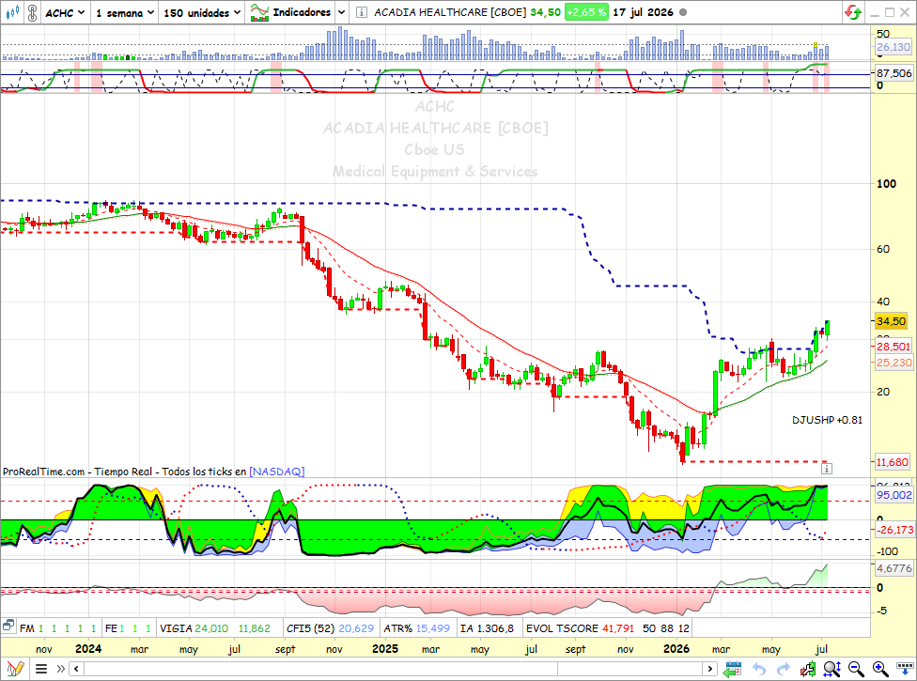Click the 26,130 volume label
The height and width of the screenshot is (681, 917).
[894, 47]
